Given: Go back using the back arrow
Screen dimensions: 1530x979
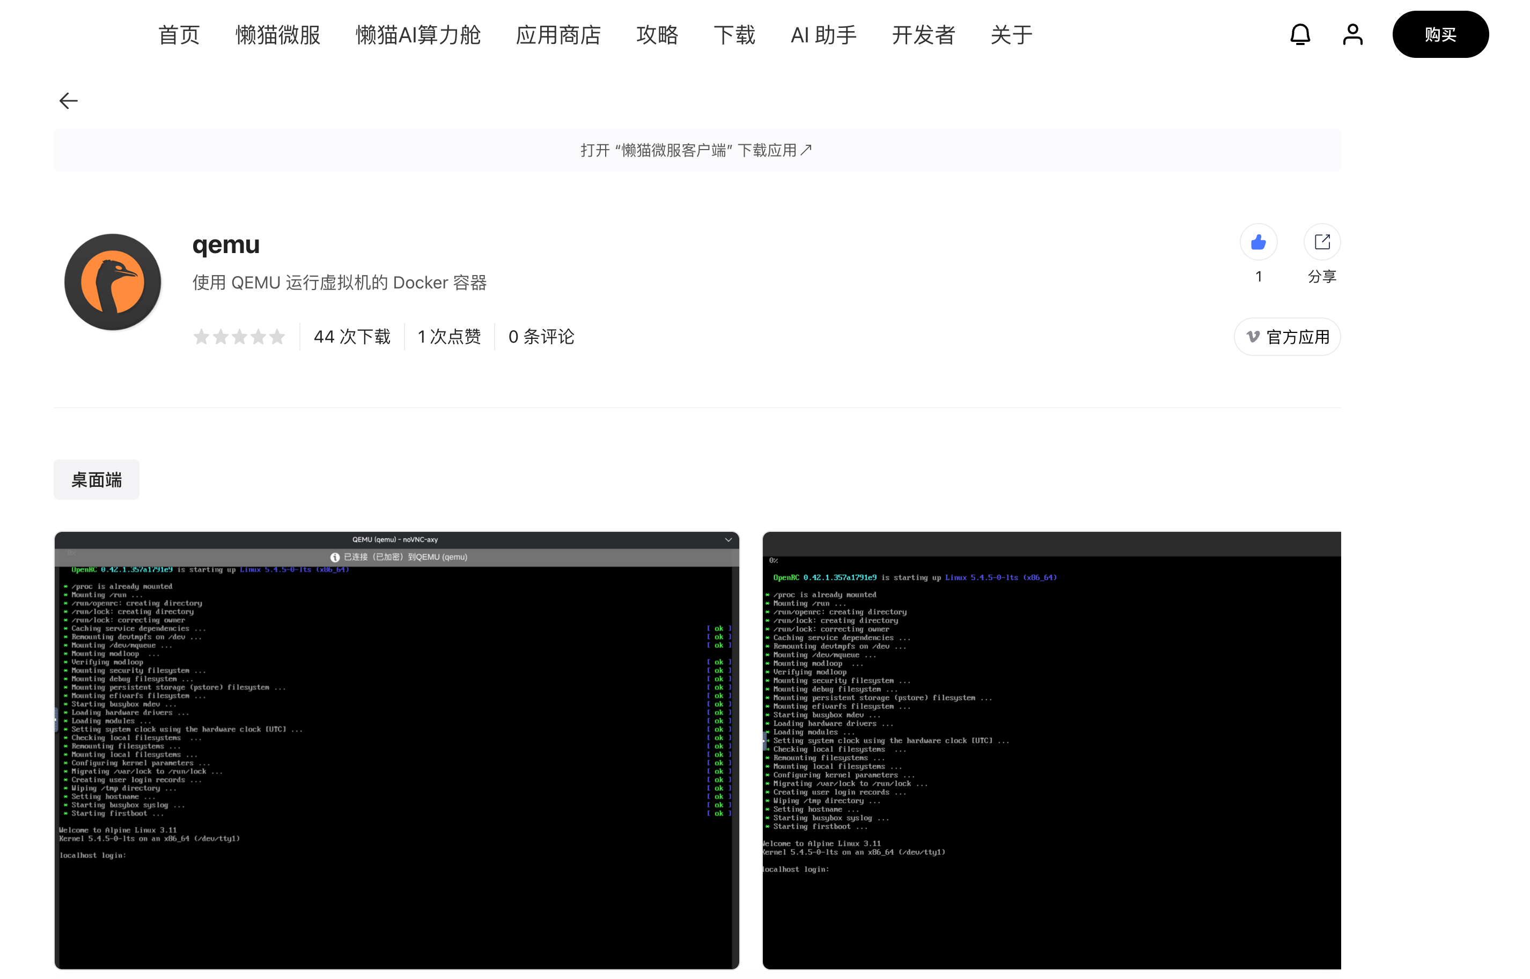Looking at the screenshot, I should tap(68, 100).
